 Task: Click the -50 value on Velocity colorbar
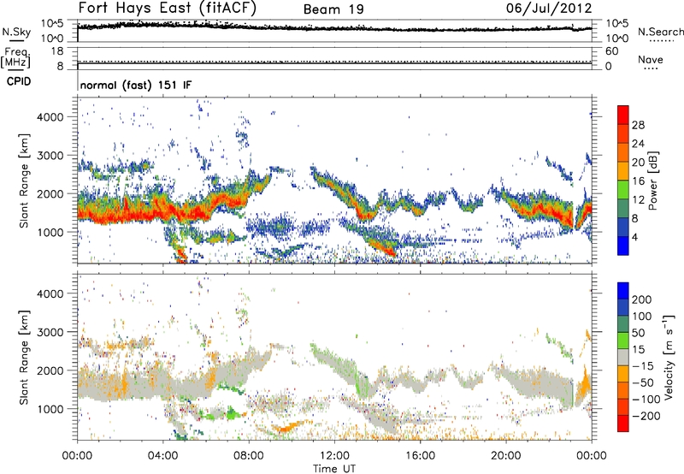pos(643,382)
